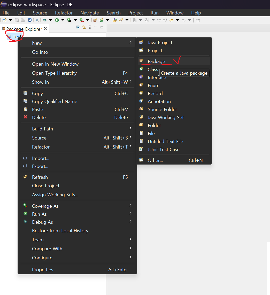Select Copy Qualified Name

point(77,102)
